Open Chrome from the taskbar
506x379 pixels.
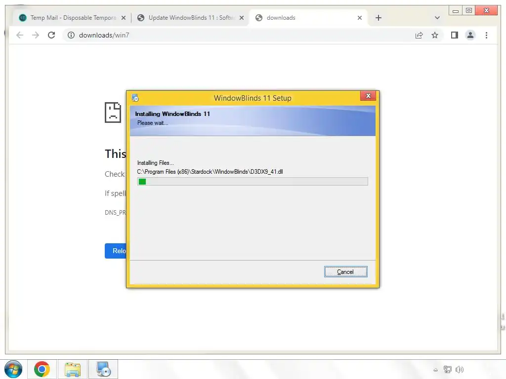[42, 369]
